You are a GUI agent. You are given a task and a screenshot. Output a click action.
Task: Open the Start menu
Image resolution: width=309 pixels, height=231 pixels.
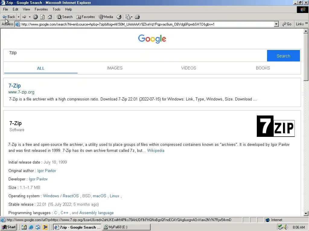(x=9, y=227)
